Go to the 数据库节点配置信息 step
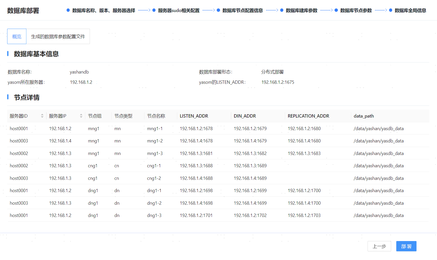Screen dimensions: 437x260 pos(242,11)
